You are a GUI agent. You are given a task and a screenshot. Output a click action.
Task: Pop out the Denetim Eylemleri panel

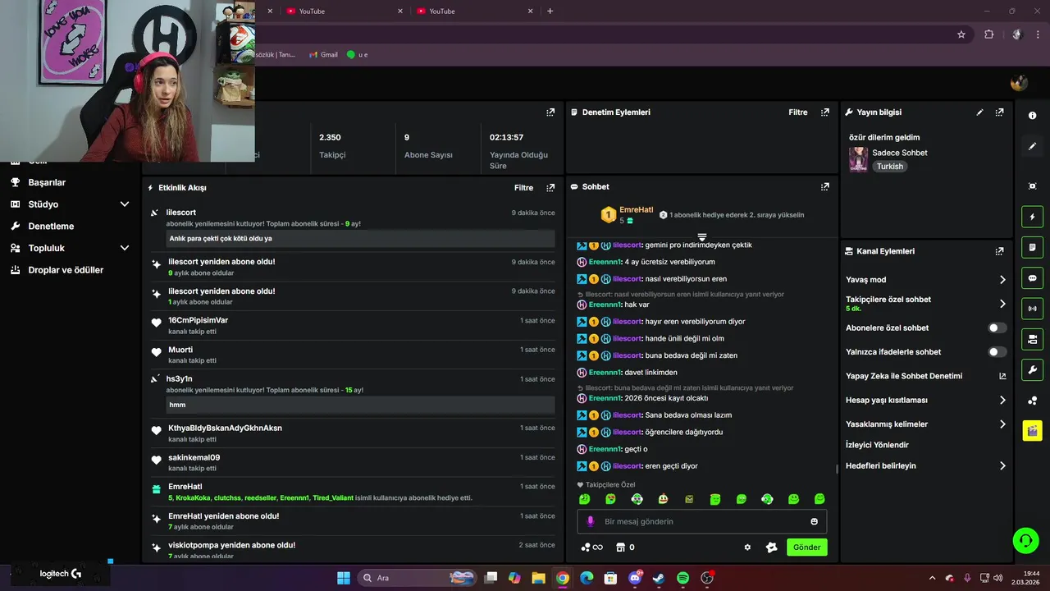point(825,112)
